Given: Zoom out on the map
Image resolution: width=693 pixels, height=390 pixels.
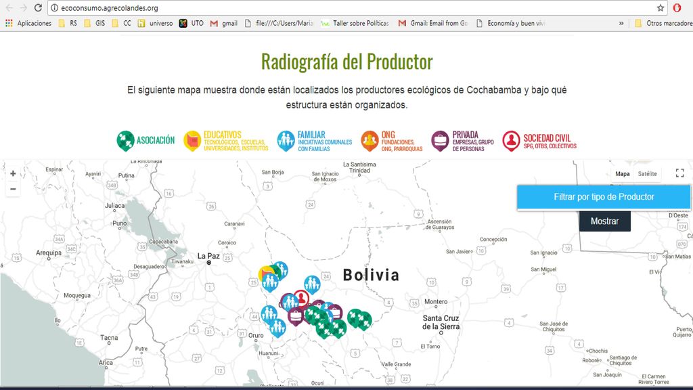Looking at the screenshot, I should (x=13, y=190).
